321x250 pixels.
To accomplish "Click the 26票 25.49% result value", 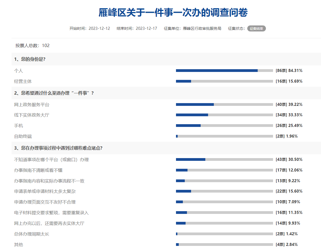I will tap(289, 125).
